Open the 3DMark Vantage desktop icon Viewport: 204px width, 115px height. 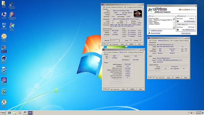[4, 37]
